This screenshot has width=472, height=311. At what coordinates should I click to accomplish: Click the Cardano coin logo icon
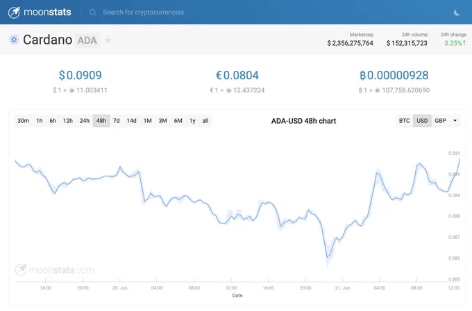pyautogui.click(x=14, y=40)
